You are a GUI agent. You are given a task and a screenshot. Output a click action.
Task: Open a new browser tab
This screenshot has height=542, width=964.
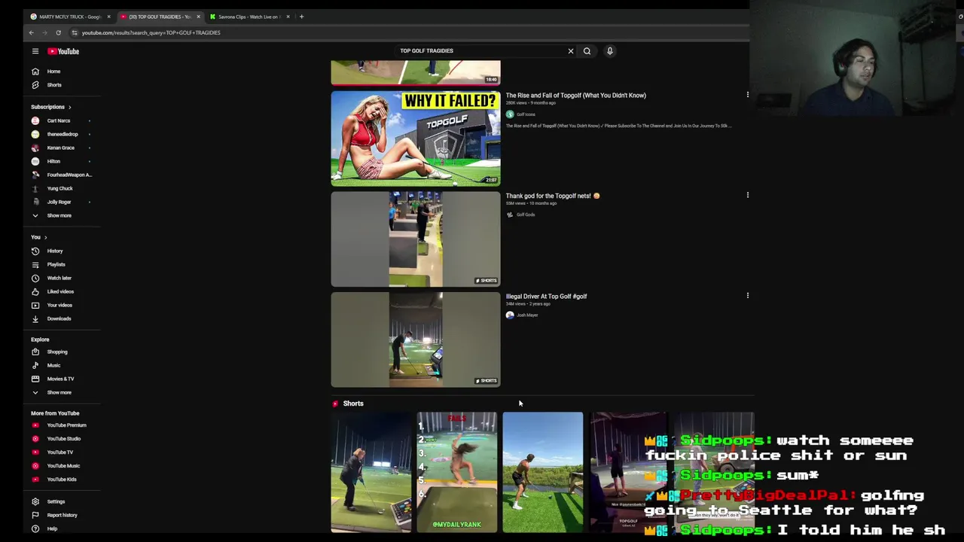click(301, 17)
